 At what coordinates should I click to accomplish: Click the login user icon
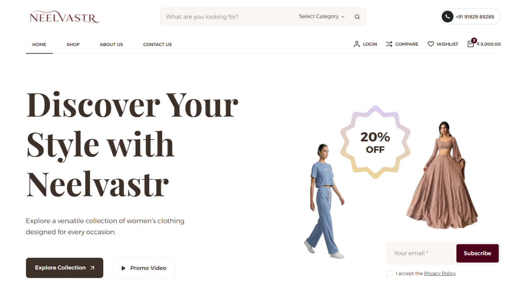(x=357, y=44)
